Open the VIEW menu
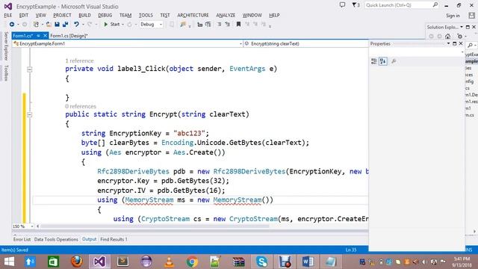This screenshot has height=269, width=478. [x=40, y=15]
